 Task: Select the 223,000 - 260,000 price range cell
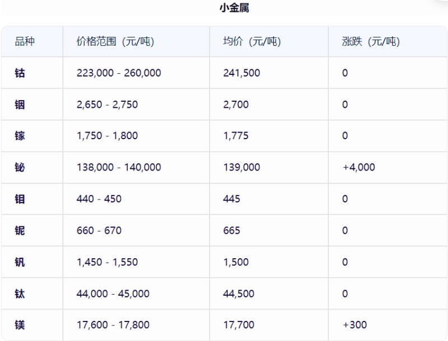(x=119, y=73)
